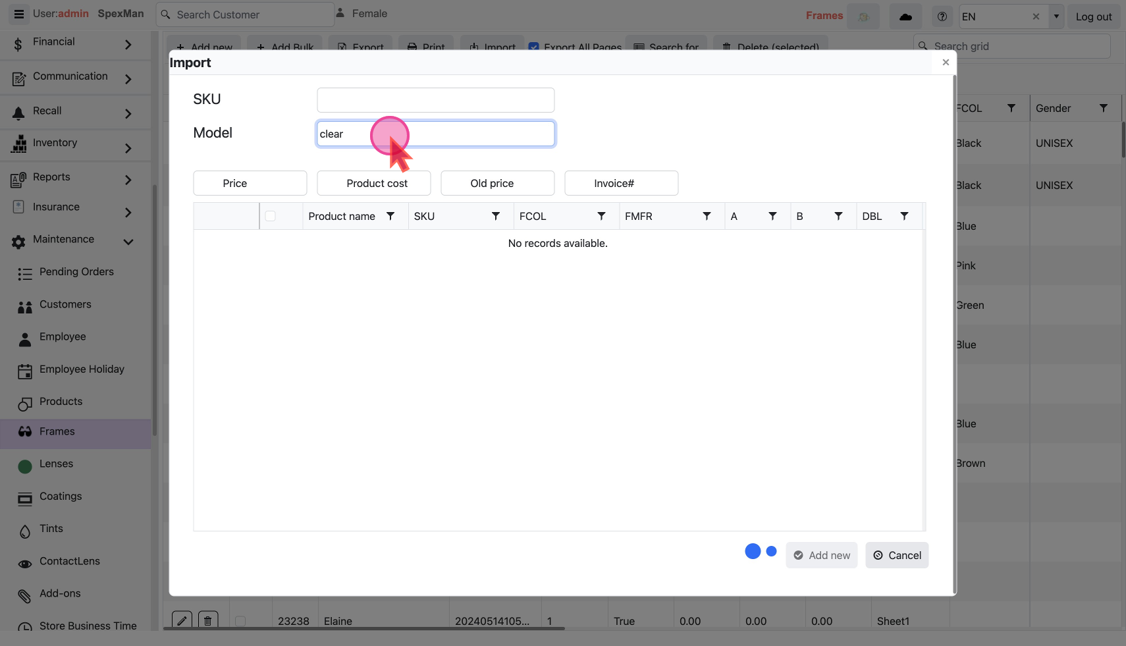Expand the Financial menu section

(x=128, y=44)
